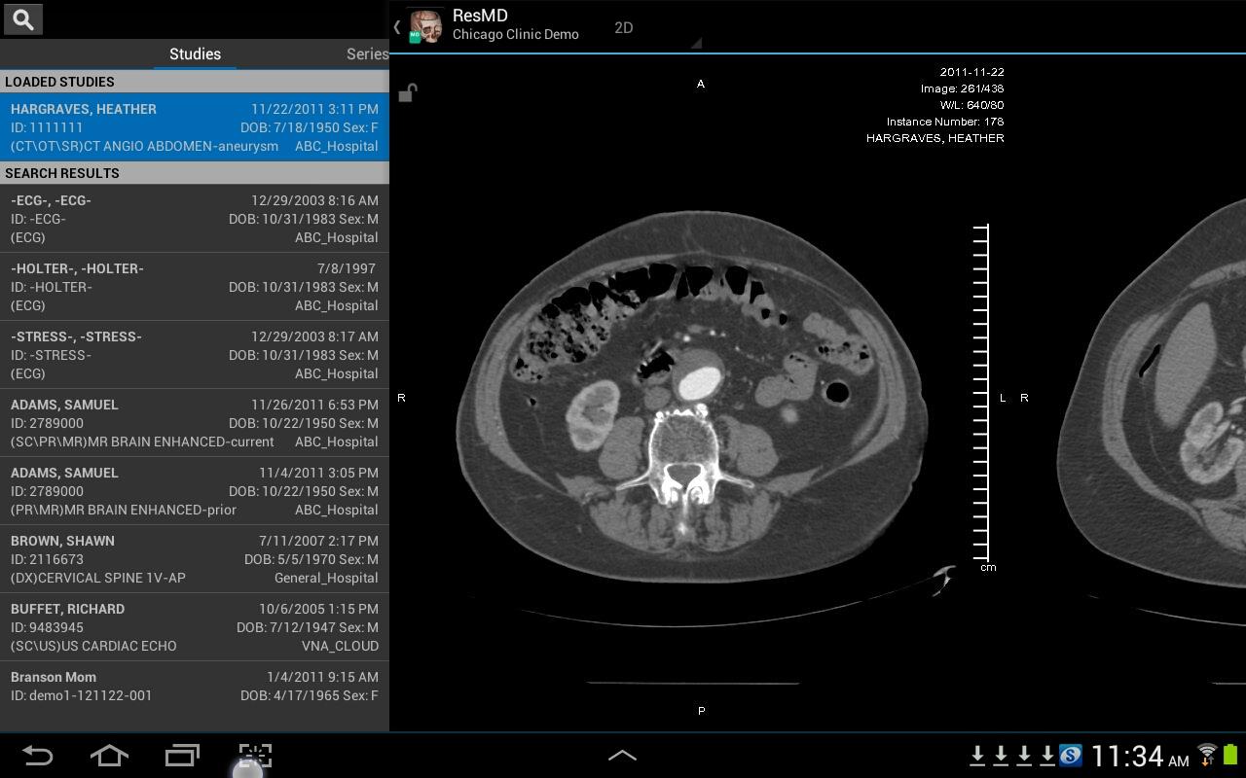This screenshot has height=778, width=1246.
Task: Tap the Android home button
Action: 109,756
